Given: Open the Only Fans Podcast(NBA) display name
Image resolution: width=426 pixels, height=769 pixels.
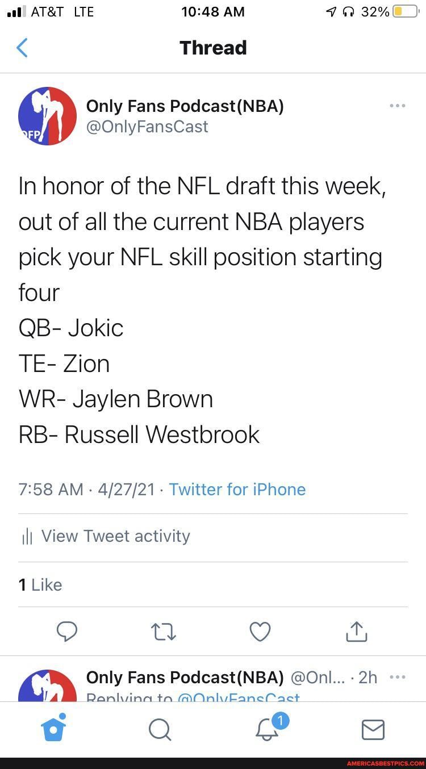Looking at the screenshot, I should (185, 106).
